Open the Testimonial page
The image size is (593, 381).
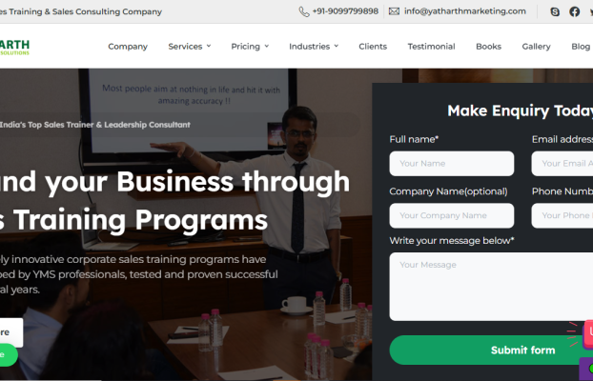click(431, 47)
